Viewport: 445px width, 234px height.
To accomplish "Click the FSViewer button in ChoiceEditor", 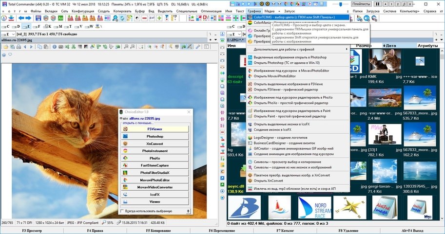I will 155,129.
